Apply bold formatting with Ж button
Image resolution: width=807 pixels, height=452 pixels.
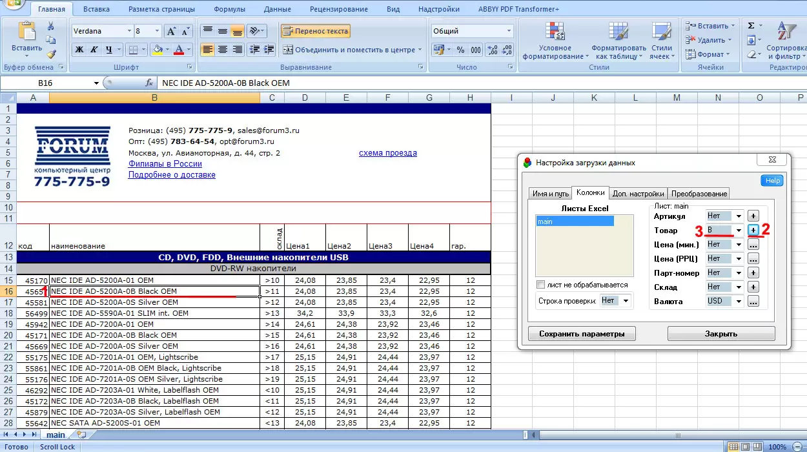(79, 50)
